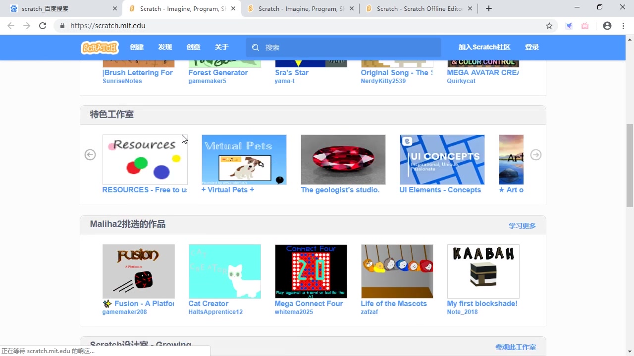Click MEGA AVATAR CREATOR project title
The image size is (634, 356).
(x=483, y=73)
